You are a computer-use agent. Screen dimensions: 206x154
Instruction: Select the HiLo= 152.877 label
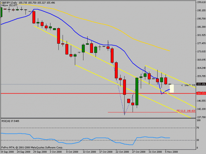(10, 5)
